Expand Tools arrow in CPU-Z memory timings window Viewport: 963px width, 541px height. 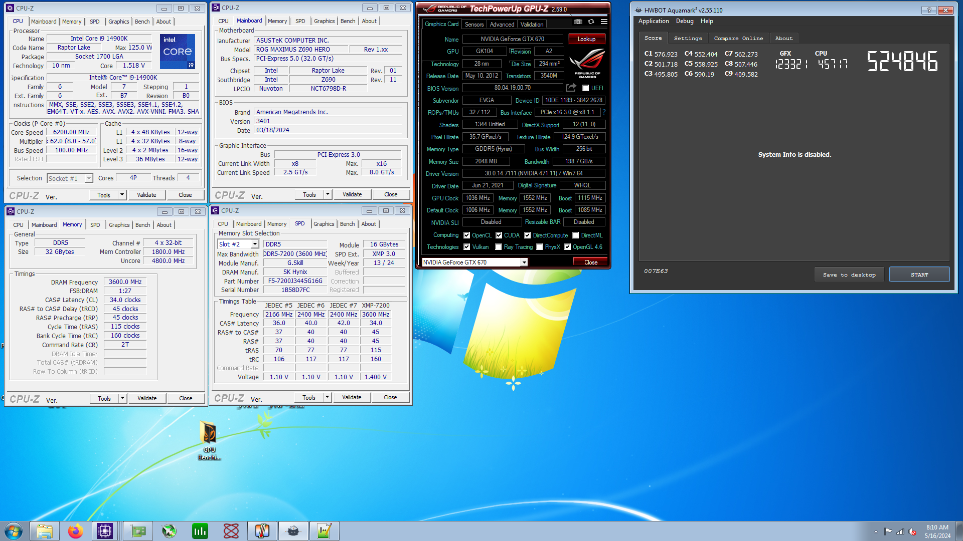[122, 398]
